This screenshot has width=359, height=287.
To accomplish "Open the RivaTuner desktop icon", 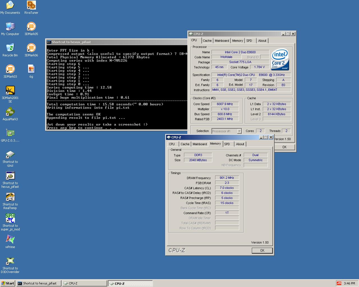I will point(31,8).
